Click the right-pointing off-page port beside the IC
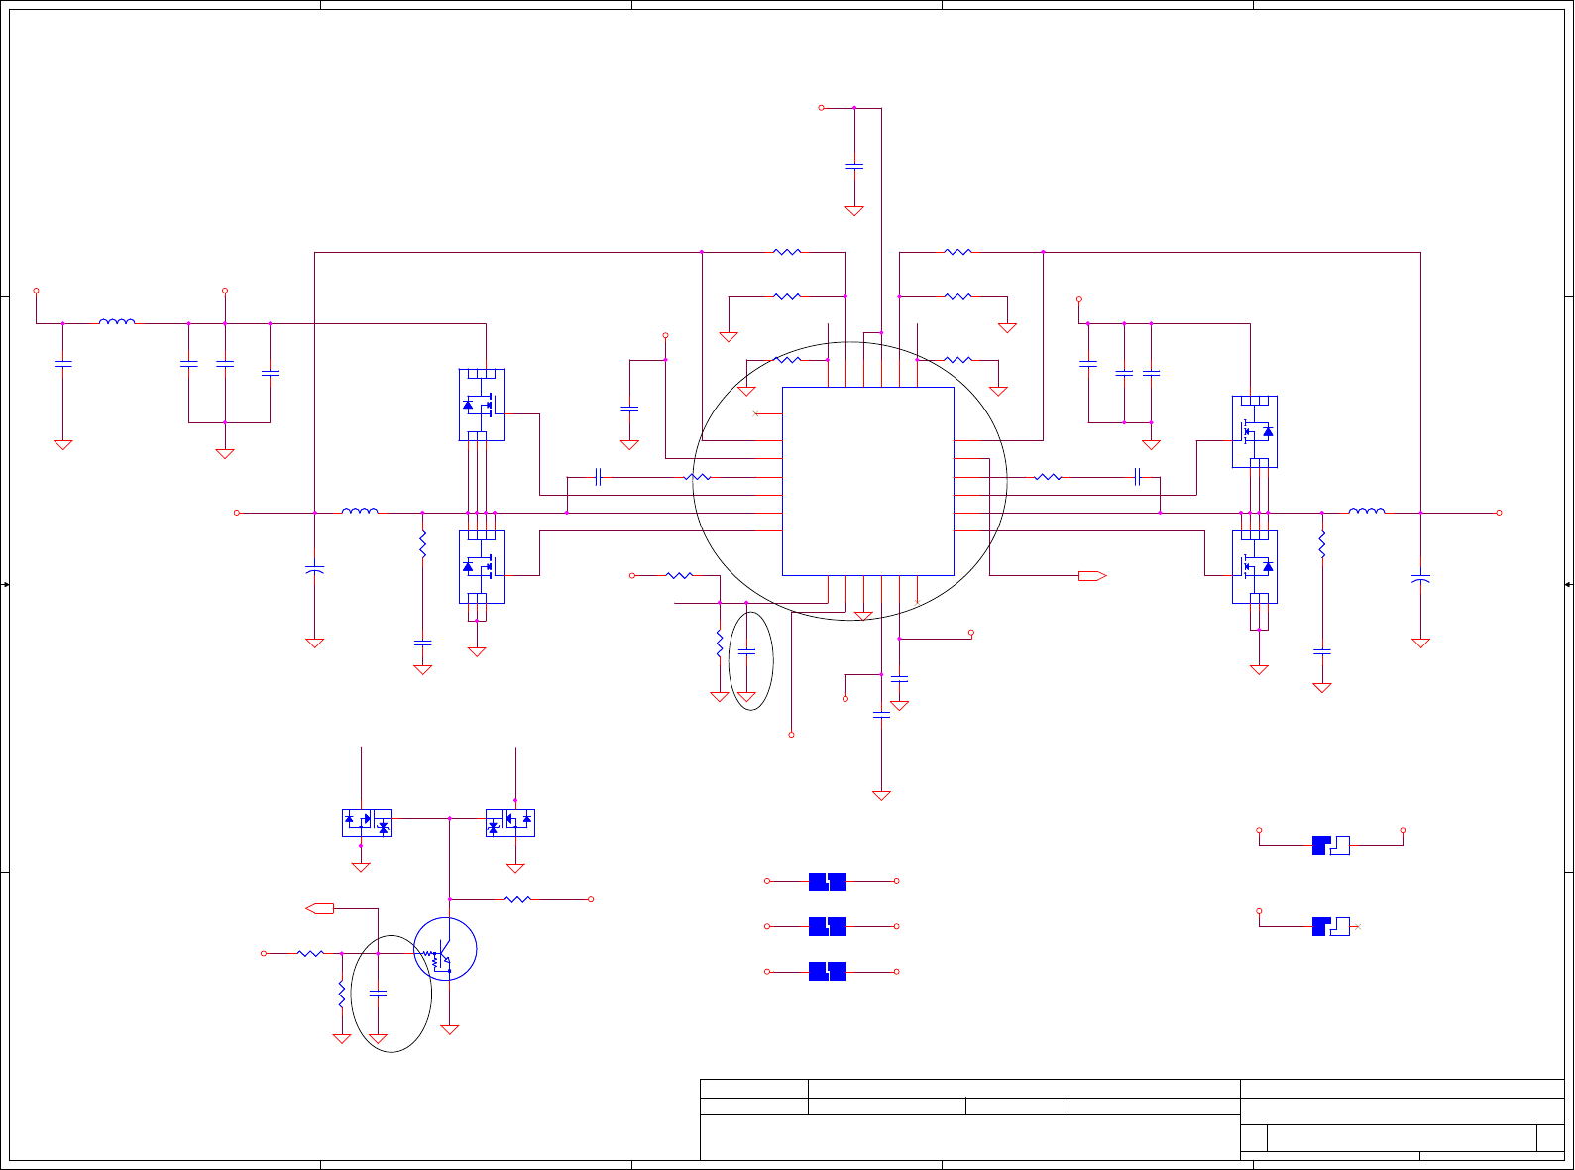The image size is (1575, 1170). 1092,575
